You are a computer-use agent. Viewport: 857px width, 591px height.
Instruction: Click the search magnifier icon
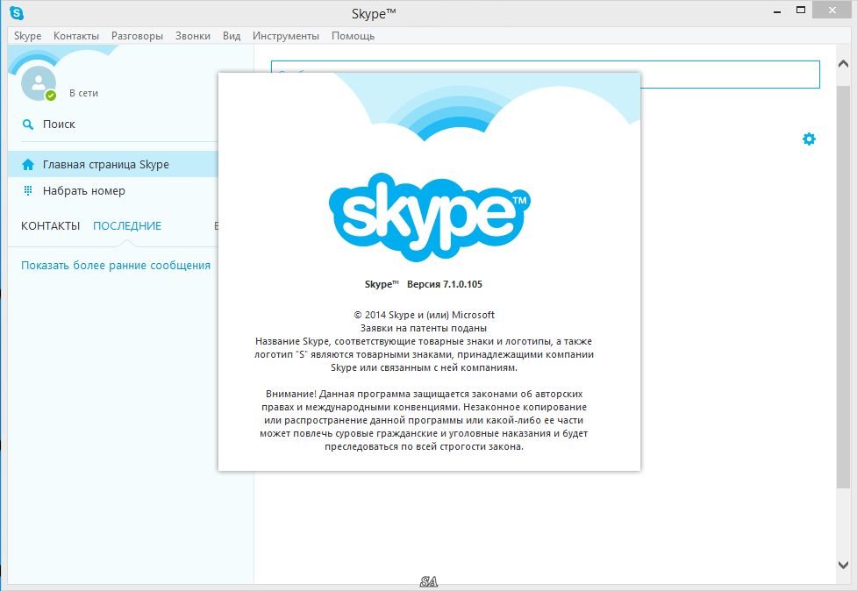(x=27, y=125)
